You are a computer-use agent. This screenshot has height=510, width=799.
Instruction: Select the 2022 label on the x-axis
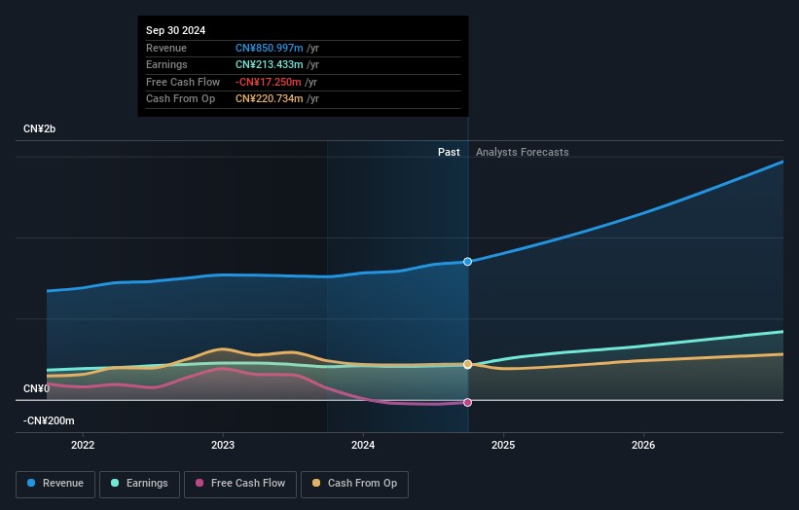click(83, 446)
